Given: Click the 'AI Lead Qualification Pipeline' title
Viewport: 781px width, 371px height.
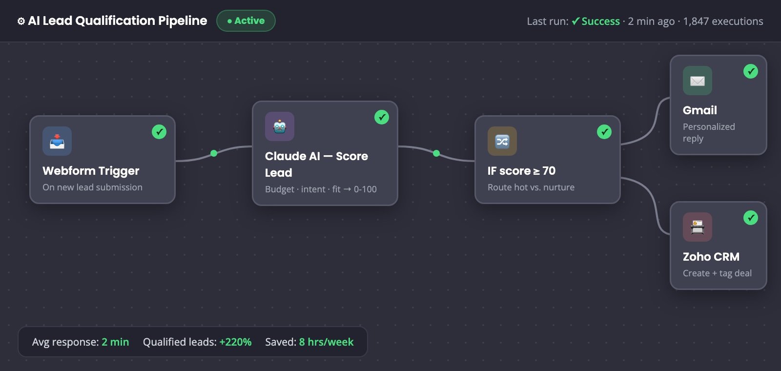Looking at the screenshot, I should tap(118, 21).
